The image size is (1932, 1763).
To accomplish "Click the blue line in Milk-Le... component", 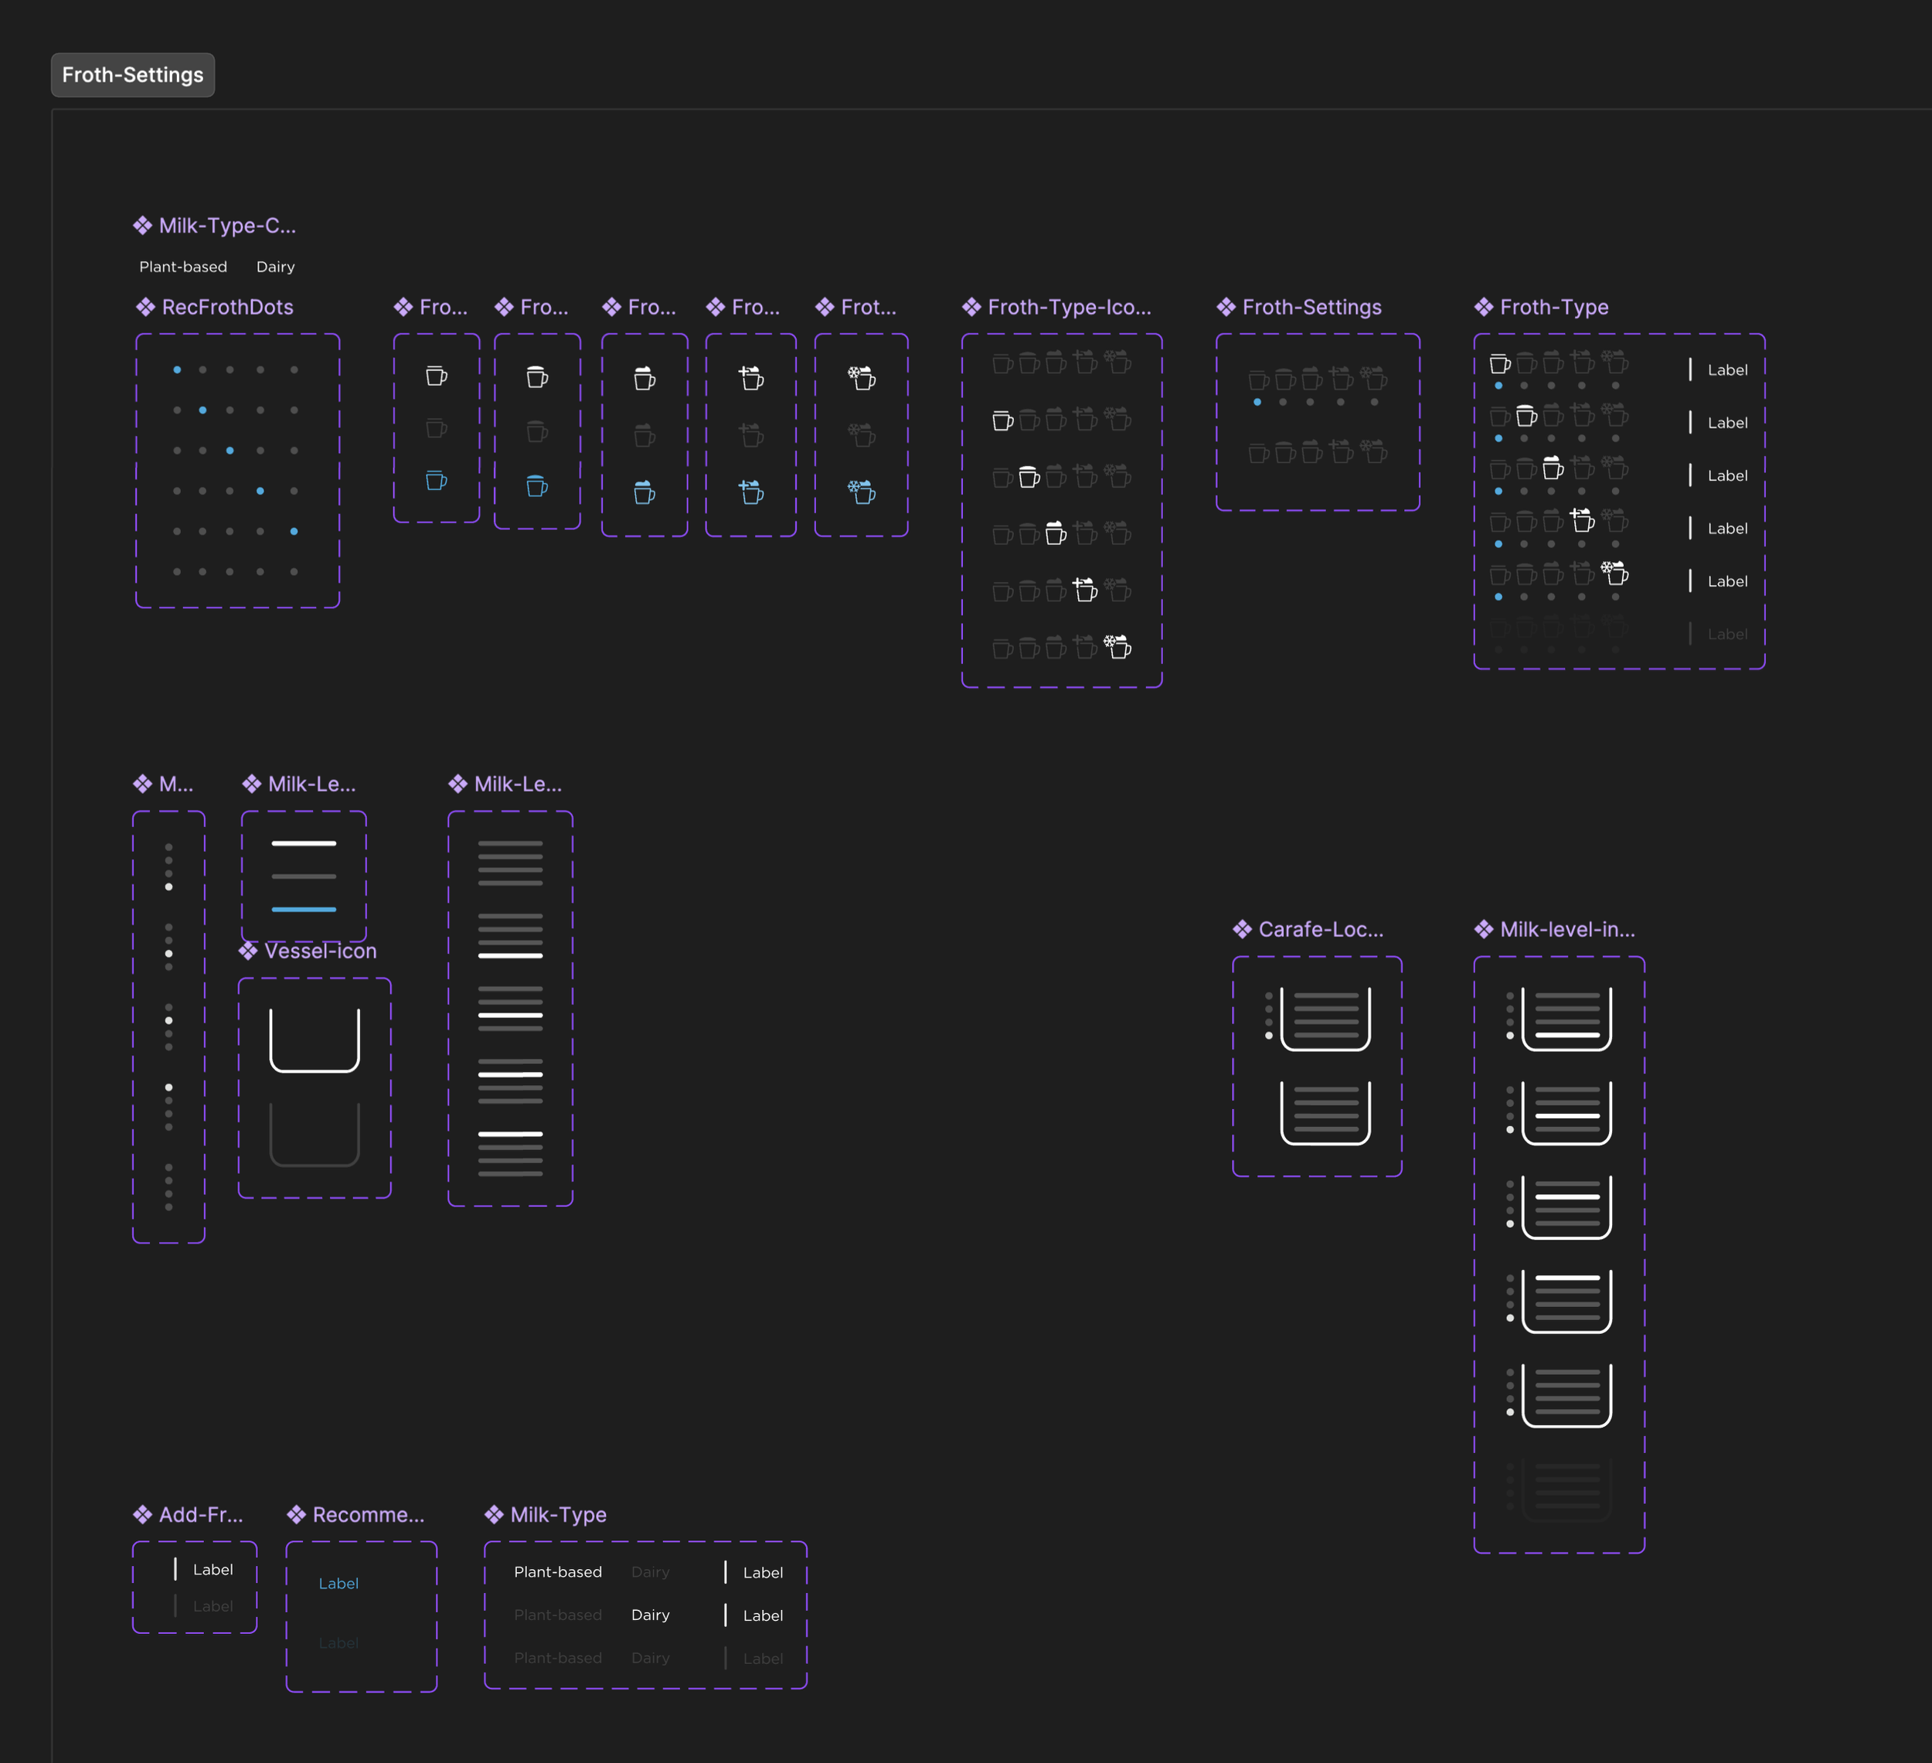I will tap(304, 909).
